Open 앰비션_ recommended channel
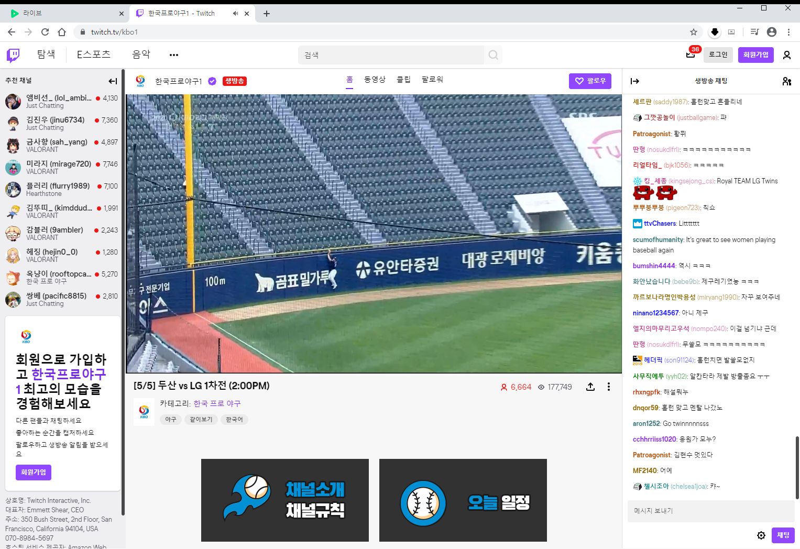The image size is (800, 549). tap(62, 101)
